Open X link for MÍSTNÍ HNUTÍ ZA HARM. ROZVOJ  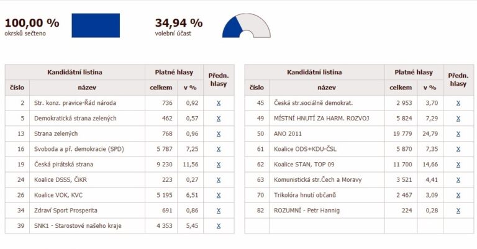pyautogui.click(x=458, y=119)
